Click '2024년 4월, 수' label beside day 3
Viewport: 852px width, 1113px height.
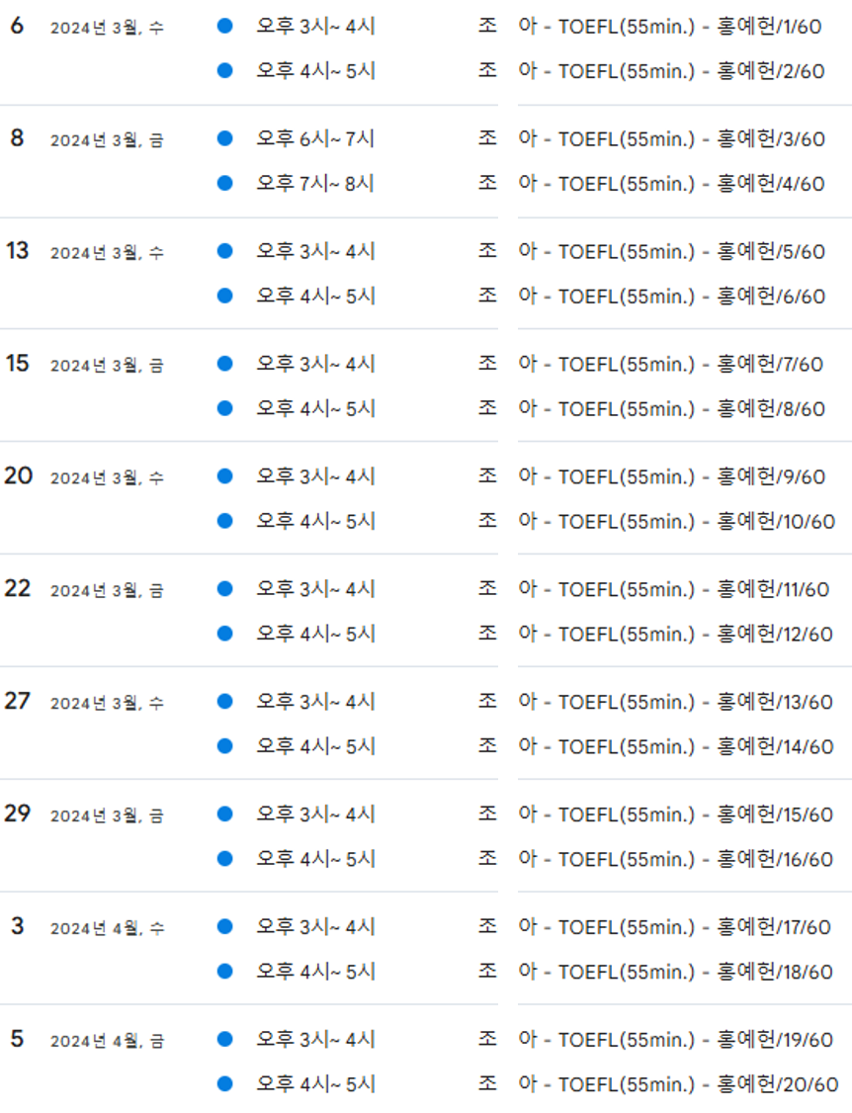pos(107,928)
